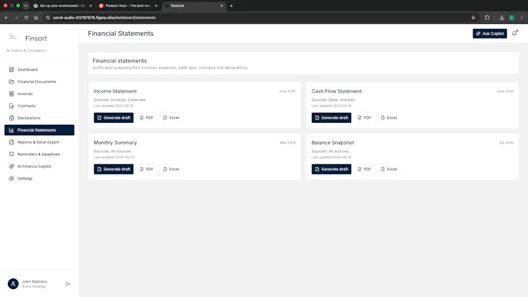The width and height of the screenshot is (528, 297).
Task: Collapse sidebar with hamburger menu icon
Action: click(13, 36)
